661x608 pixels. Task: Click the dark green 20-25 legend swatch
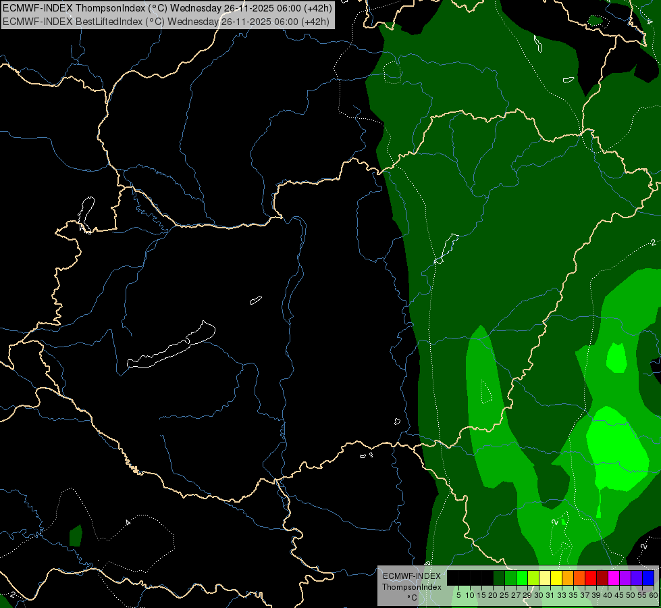tap(499, 578)
